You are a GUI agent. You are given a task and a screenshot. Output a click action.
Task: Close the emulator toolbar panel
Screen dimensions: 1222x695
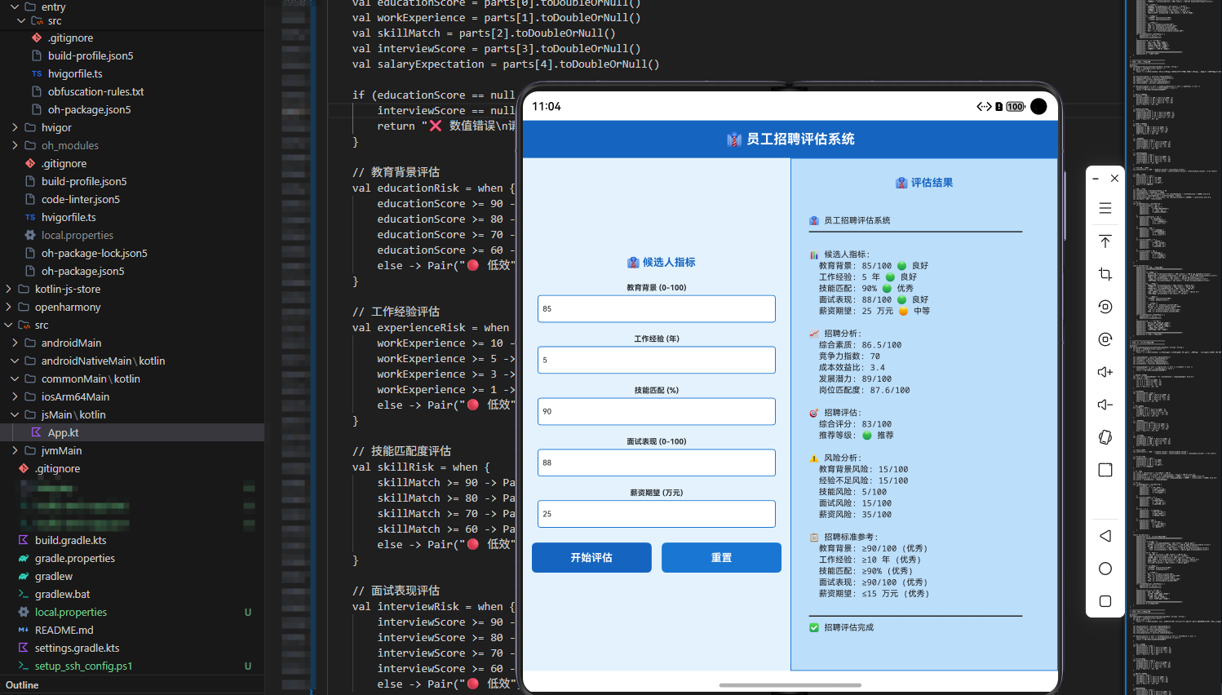point(1114,178)
